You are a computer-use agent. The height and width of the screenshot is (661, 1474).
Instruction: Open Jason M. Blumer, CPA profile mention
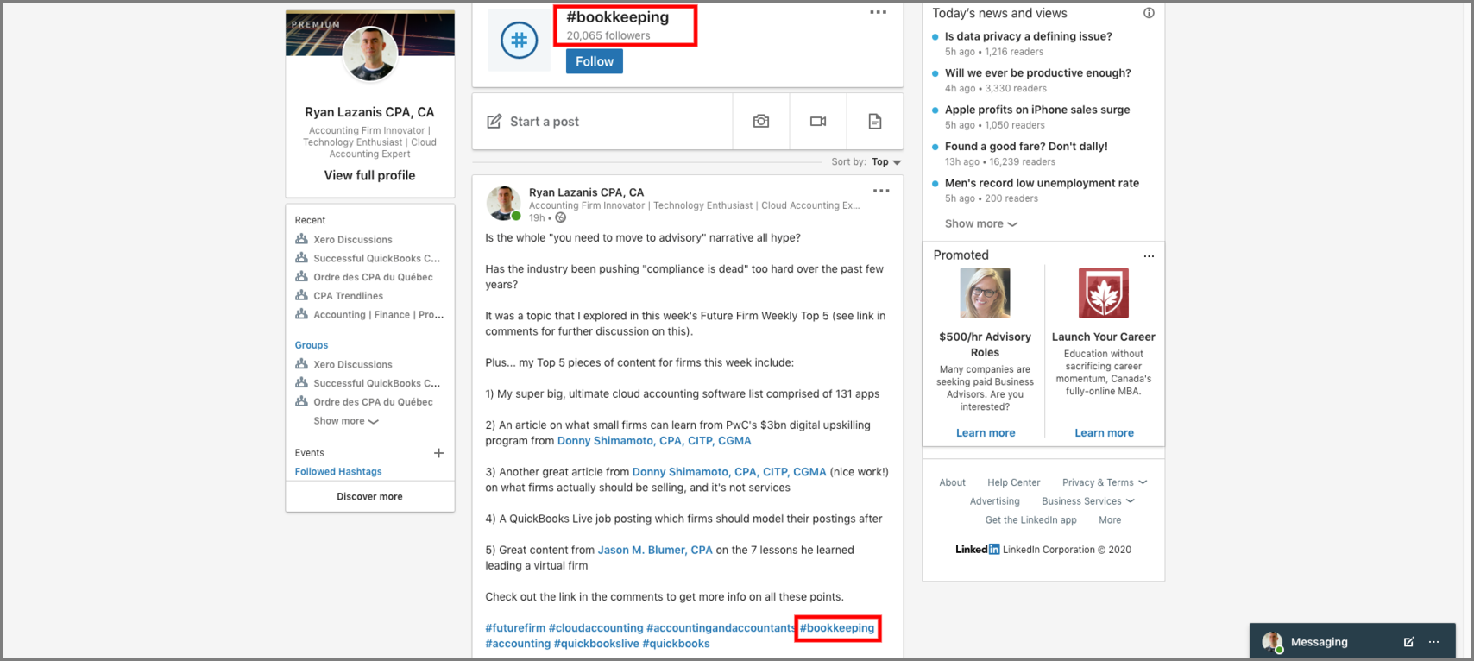(x=655, y=550)
